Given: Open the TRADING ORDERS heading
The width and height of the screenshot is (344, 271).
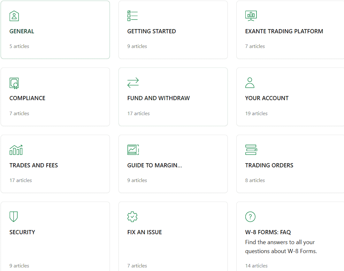Looking at the screenshot, I should click(269, 165).
